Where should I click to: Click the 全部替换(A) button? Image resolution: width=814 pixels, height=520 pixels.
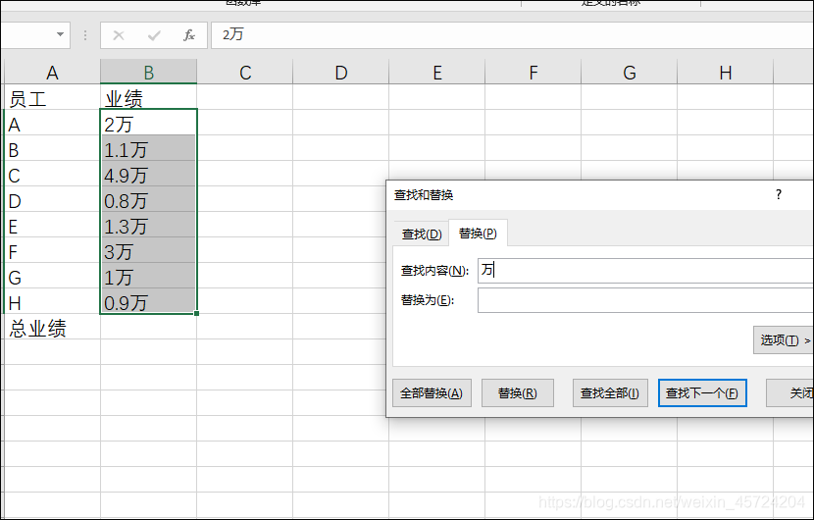click(432, 393)
